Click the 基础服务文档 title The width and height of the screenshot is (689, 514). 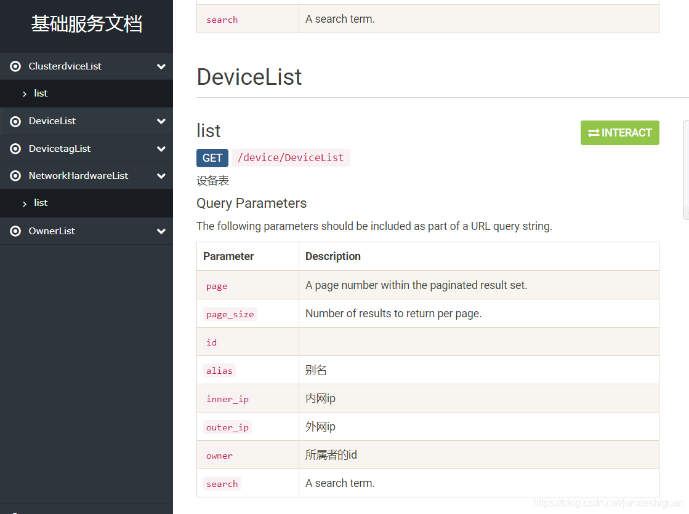(87, 24)
